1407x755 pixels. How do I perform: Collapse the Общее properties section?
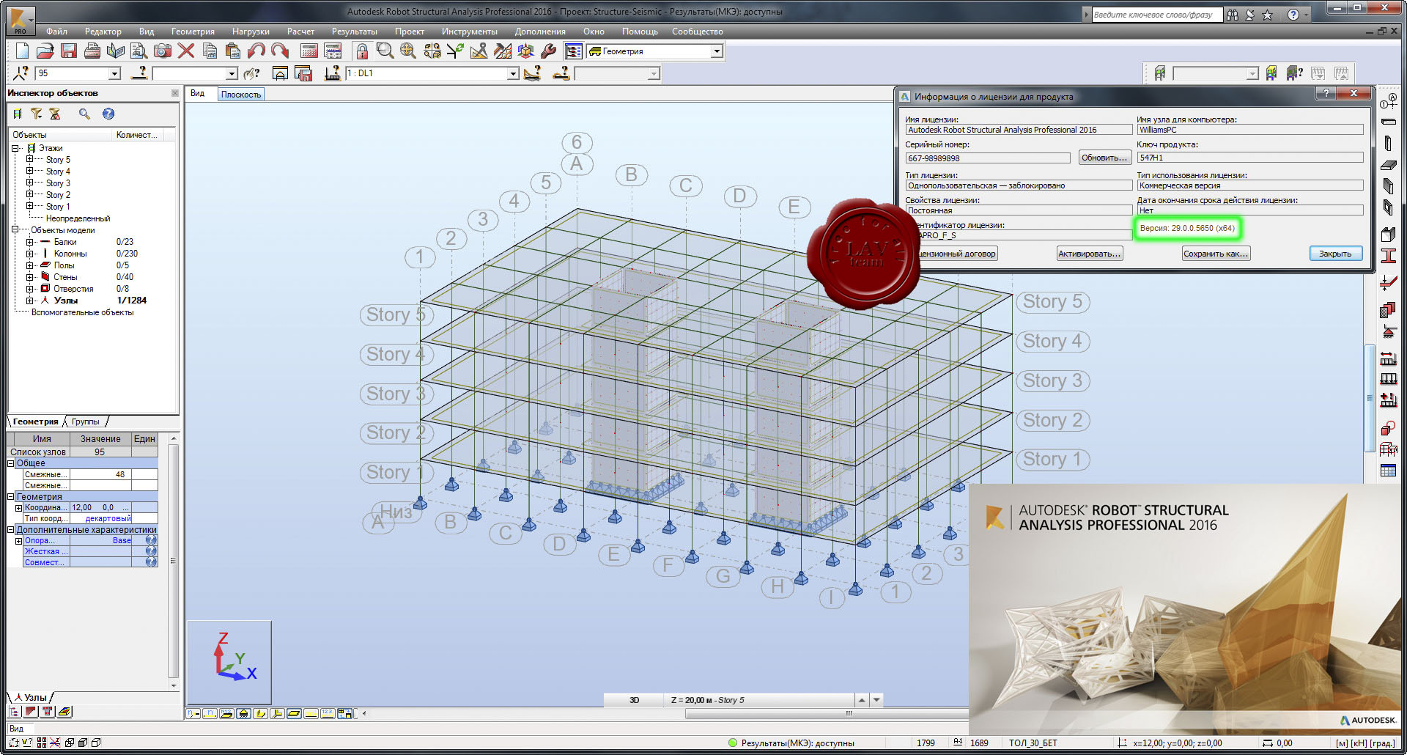(x=11, y=463)
